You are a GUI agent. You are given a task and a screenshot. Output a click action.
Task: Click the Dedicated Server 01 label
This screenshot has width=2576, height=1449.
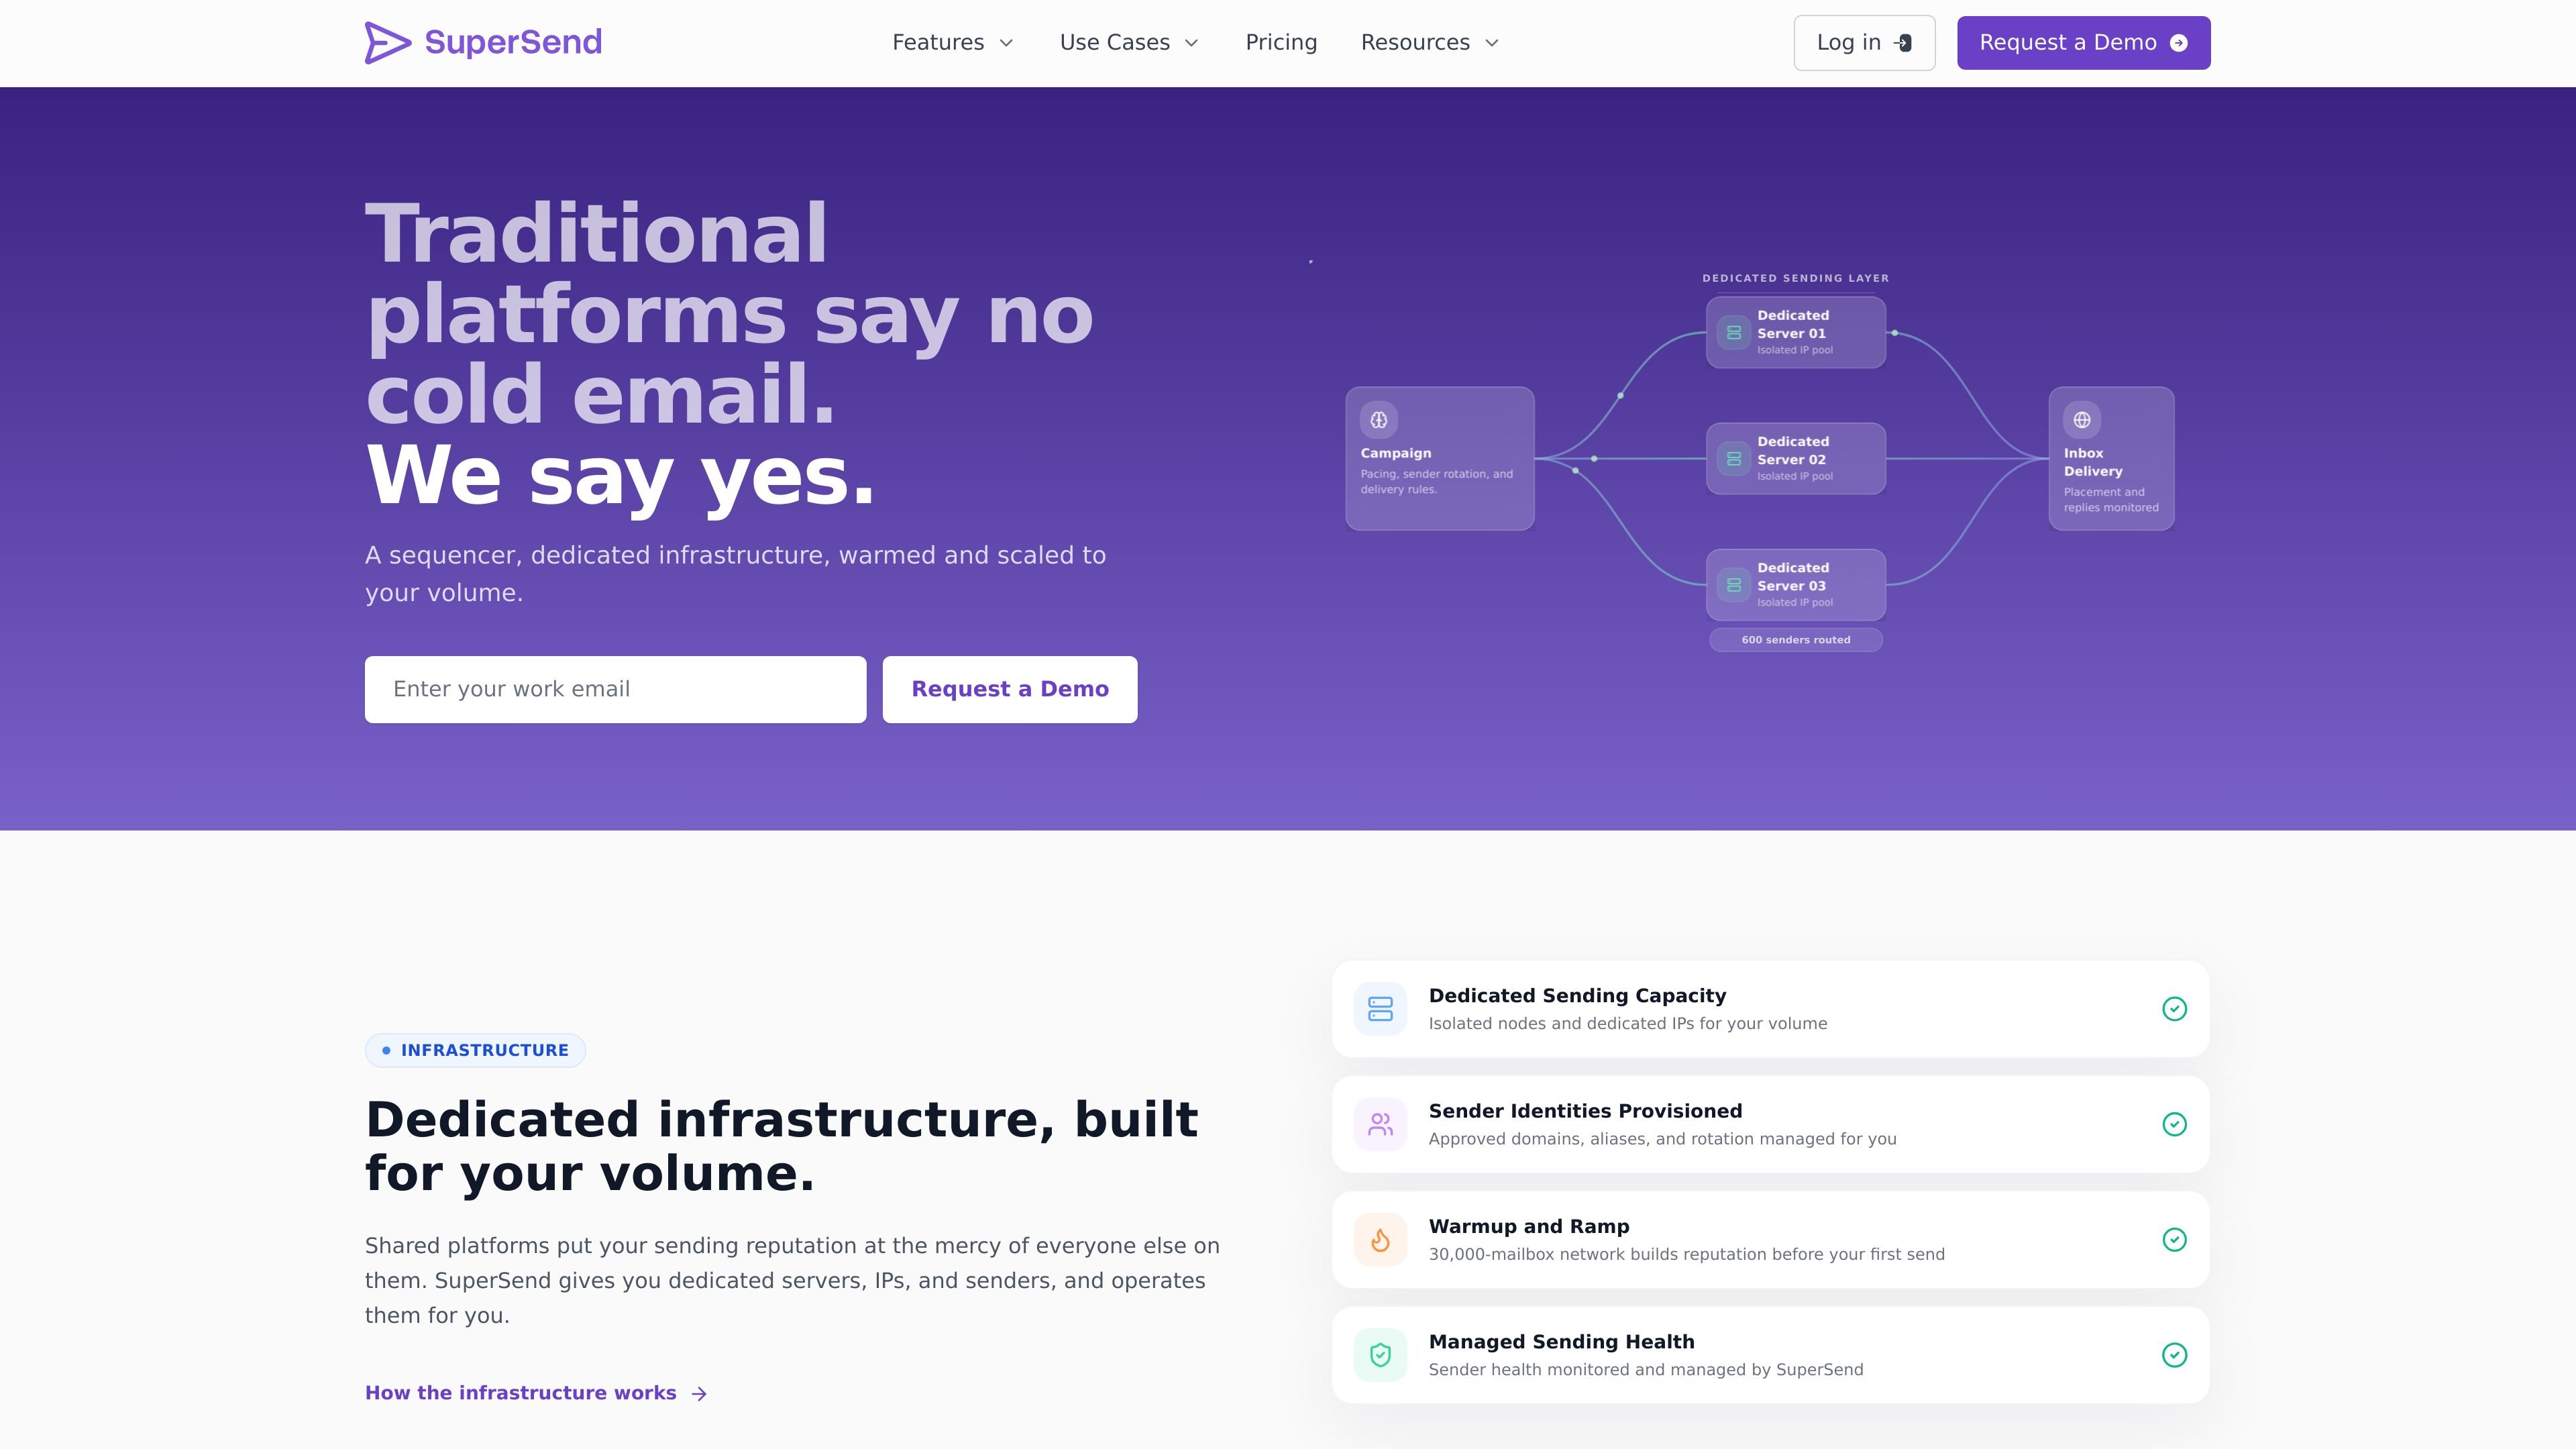point(1793,324)
